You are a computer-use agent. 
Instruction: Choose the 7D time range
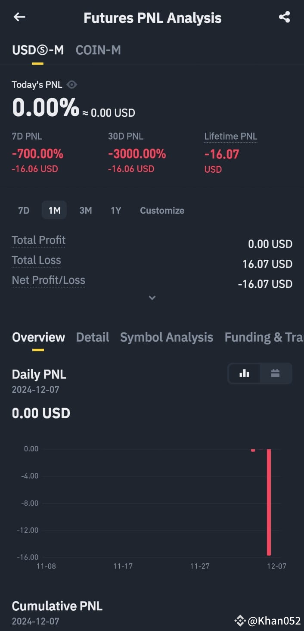(24, 211)
